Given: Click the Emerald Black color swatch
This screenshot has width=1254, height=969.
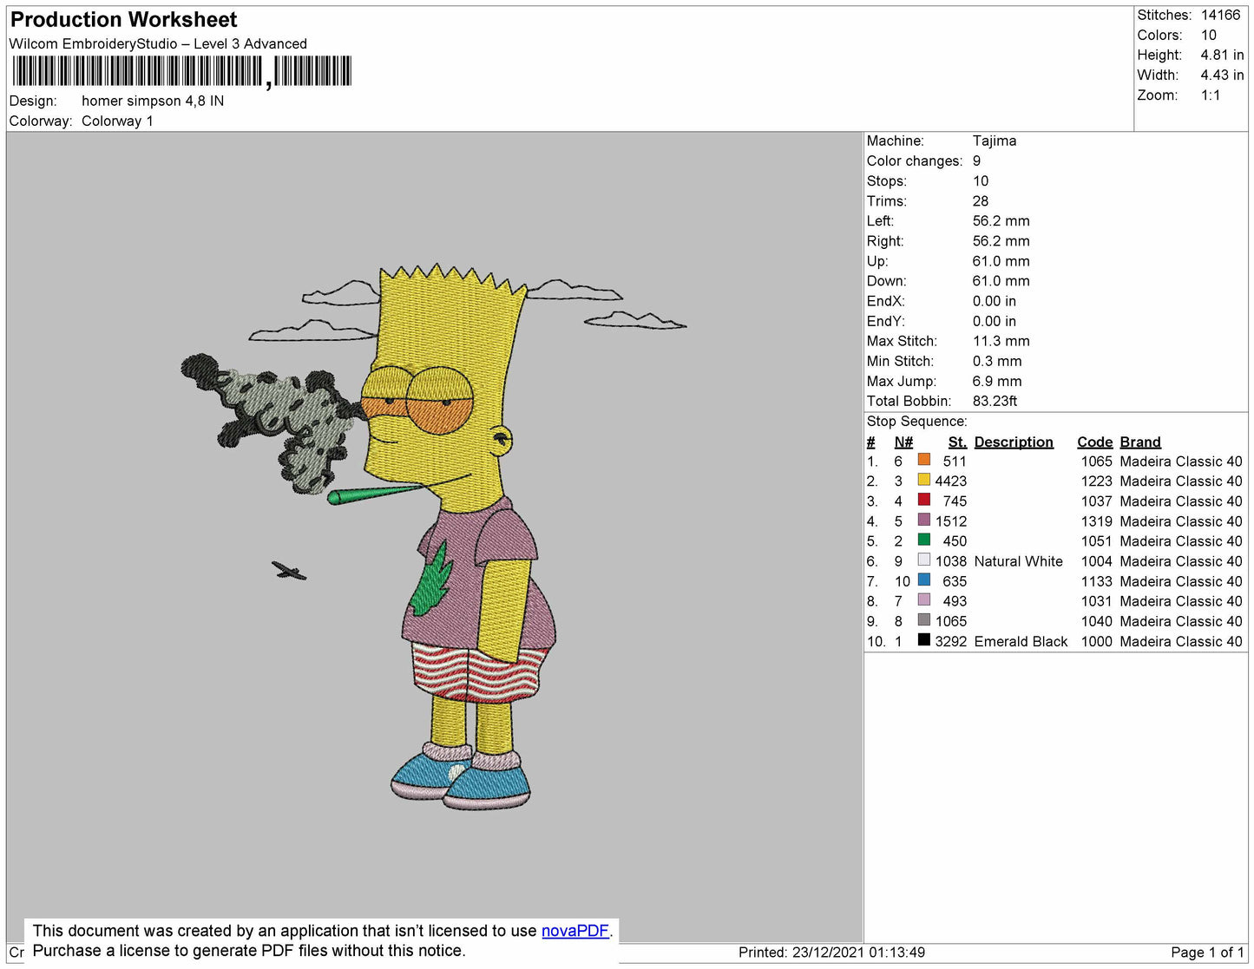Looking at the screenshot, I should click(924, 639).
